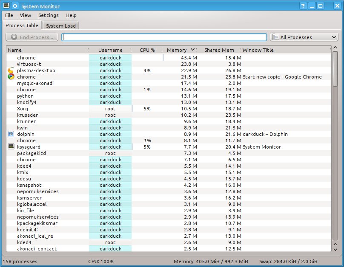The image size is (344, 267).
Task: Click the process quick search field
Action: click(164, 37)
